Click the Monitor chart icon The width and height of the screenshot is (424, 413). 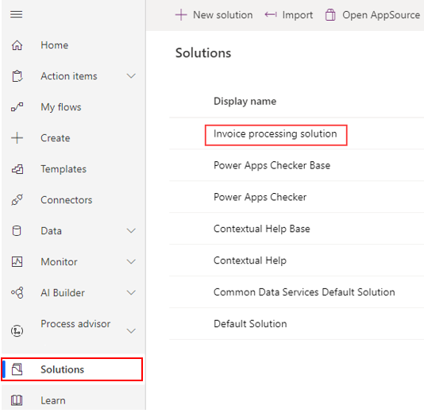[17, 262]
